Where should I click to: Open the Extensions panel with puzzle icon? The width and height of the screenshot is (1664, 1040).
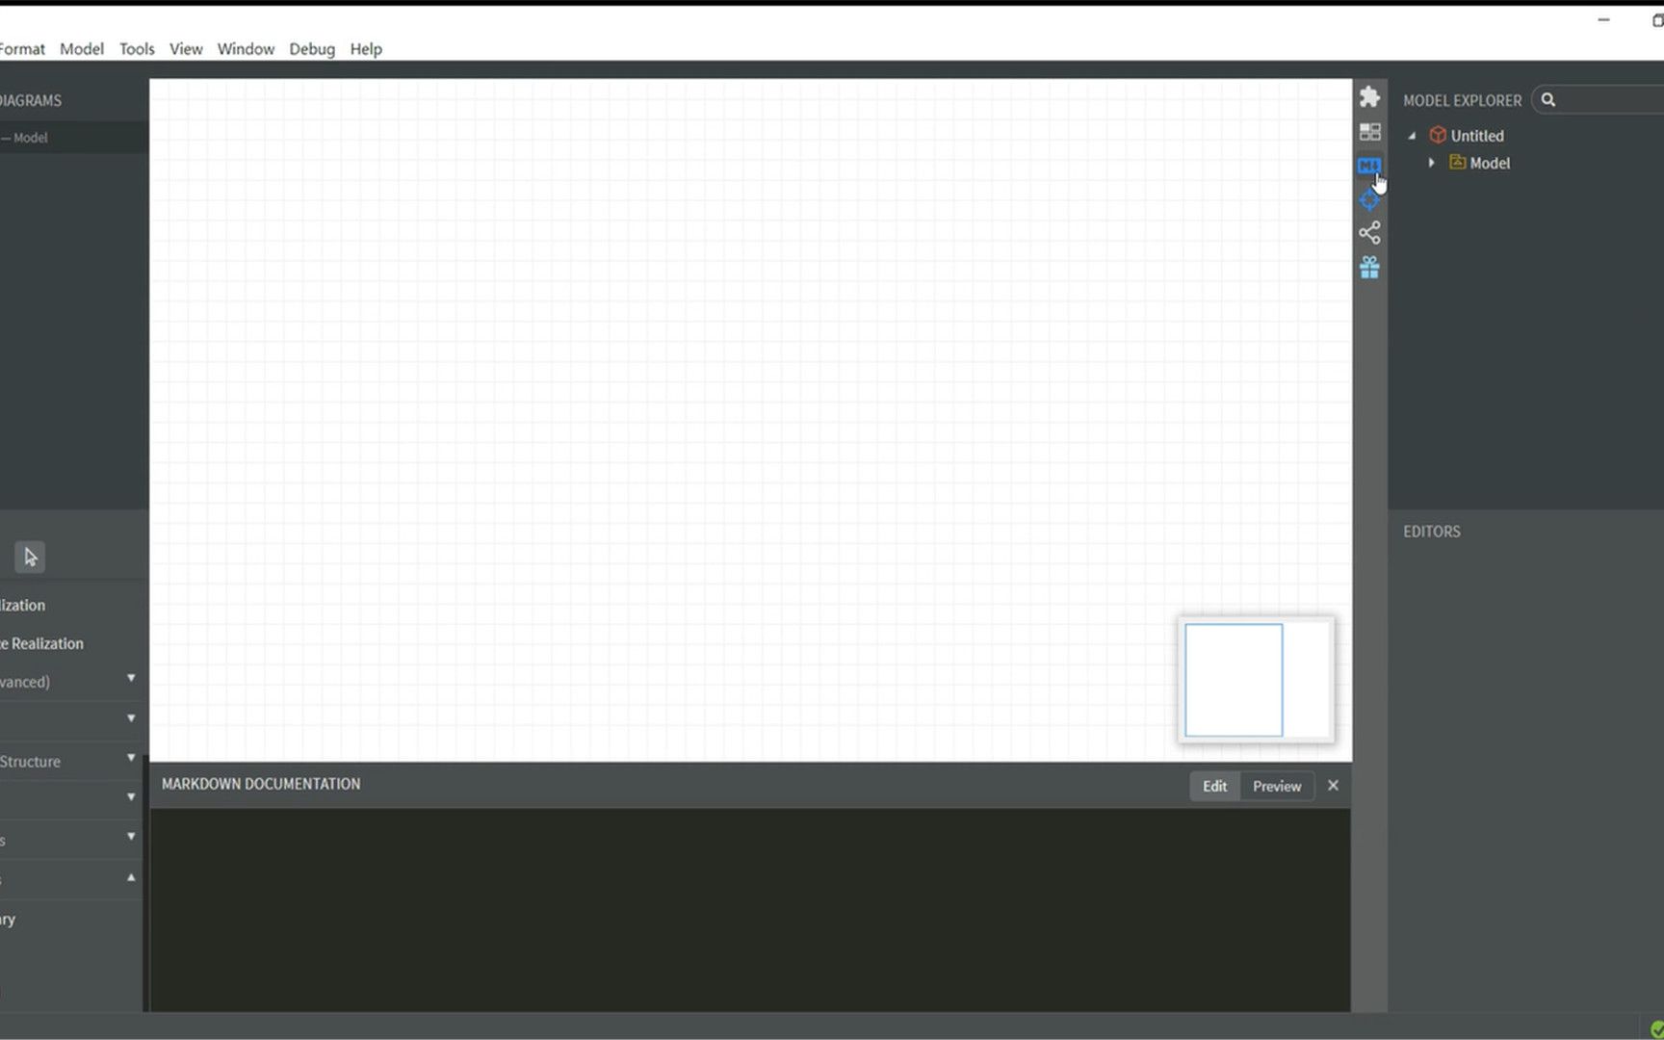(x=1370, y=96)
